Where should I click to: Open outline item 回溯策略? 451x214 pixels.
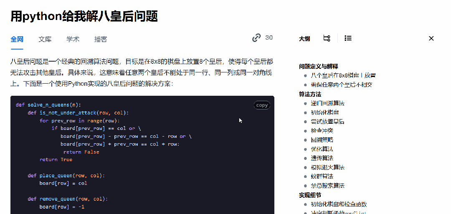322,140
